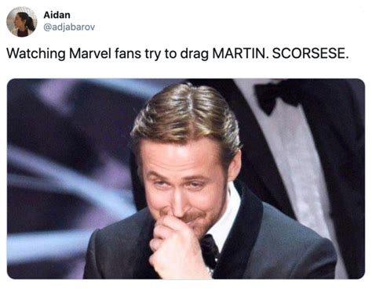
Task: Open Aidan's round profile avatar
Action: click(22, 22)
